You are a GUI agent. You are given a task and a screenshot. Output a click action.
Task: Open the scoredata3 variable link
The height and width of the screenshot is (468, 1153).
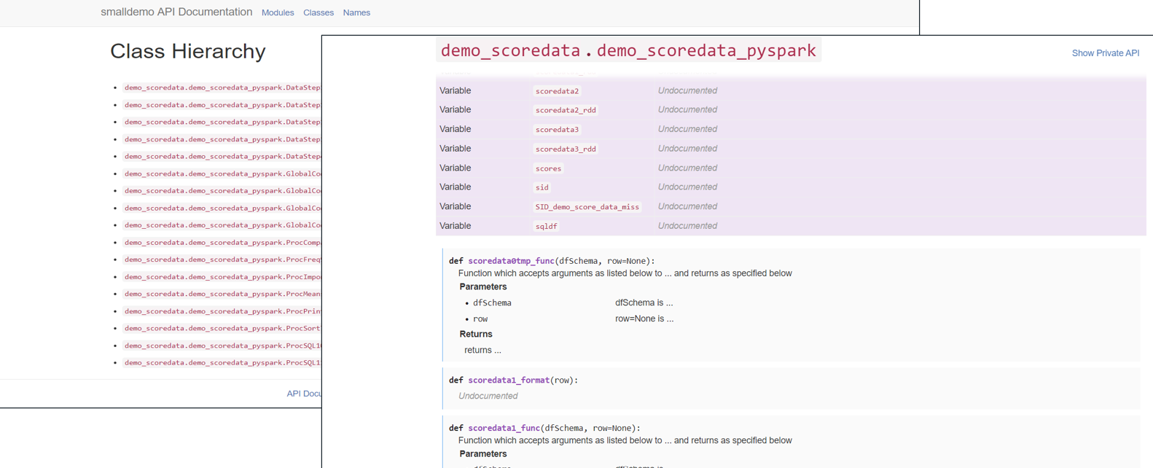[557, 130]
